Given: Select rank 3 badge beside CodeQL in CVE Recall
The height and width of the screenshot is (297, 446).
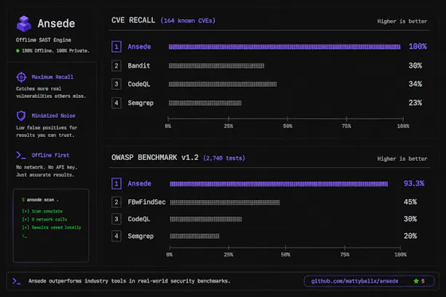Looking at the screenshot, I should (116, 84).
